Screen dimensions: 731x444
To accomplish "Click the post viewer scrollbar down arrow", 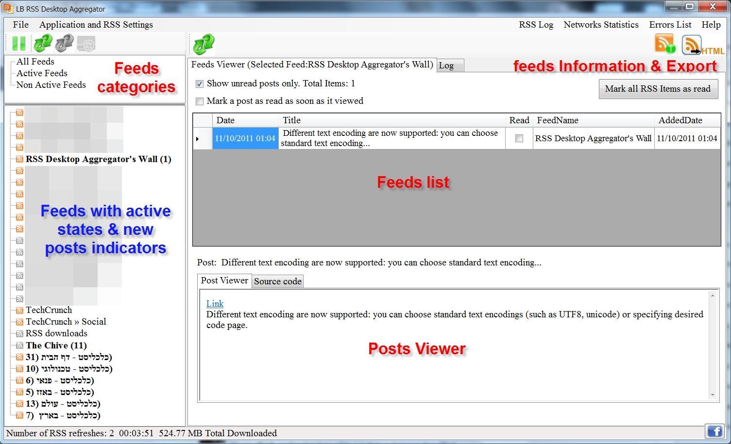I will (713, 395).
